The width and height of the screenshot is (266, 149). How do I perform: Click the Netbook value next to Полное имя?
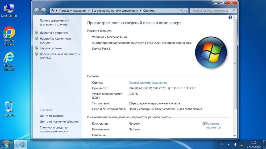(x=134, y=129)
